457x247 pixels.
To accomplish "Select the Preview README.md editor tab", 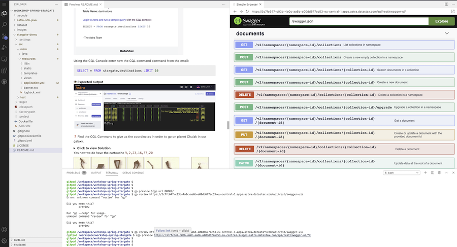I will coord(83,5).
